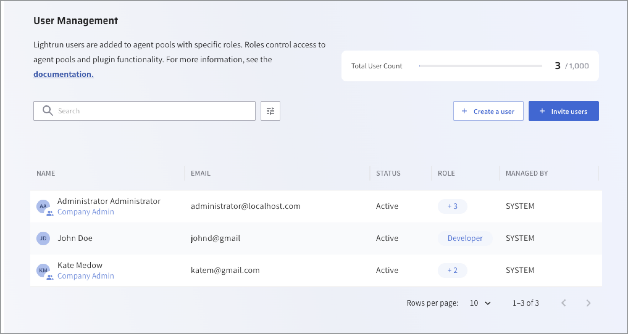Expand the rows per page dropdown

click(480, 303)
